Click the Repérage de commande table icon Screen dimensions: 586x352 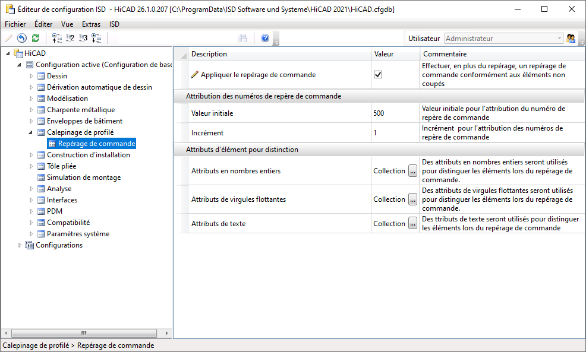tap(52, 144)
